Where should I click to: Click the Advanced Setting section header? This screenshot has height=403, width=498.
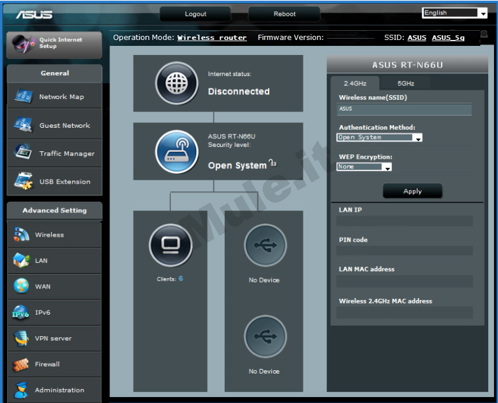(x=54, y=210)
